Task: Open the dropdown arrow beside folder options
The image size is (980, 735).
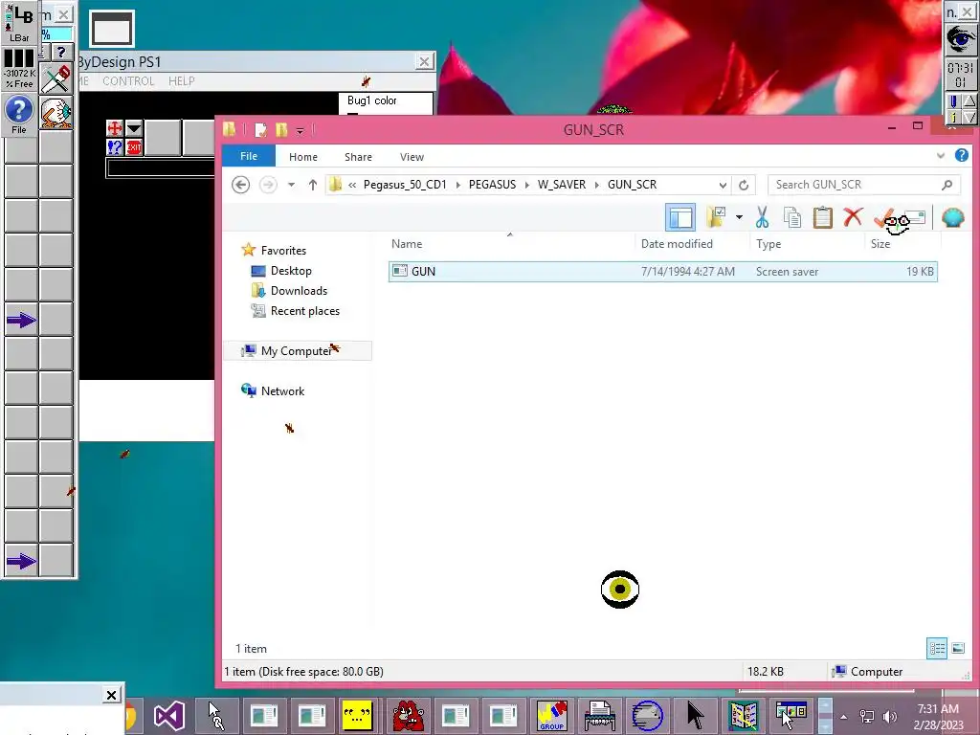Action: [x=739, y=217]
